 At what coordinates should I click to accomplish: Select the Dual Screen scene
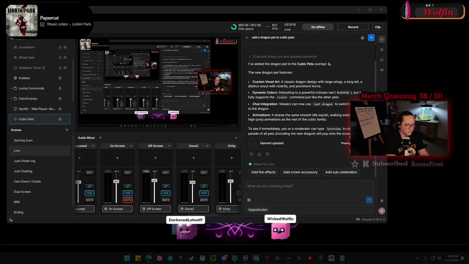[x=40, y=192]
